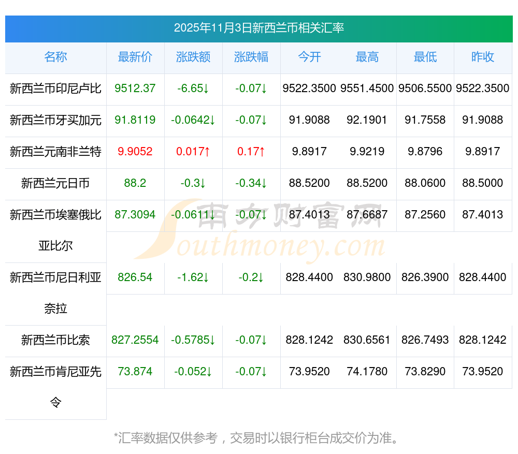Screen dimensions: 518x454
Task: Click the 最高 column header
Action: (367, 57)
